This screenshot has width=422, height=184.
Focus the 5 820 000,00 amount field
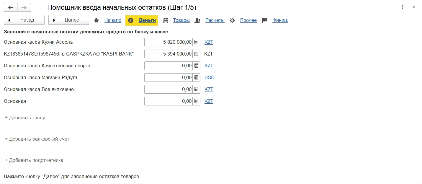pyautogui.click(x=169, y=42)
